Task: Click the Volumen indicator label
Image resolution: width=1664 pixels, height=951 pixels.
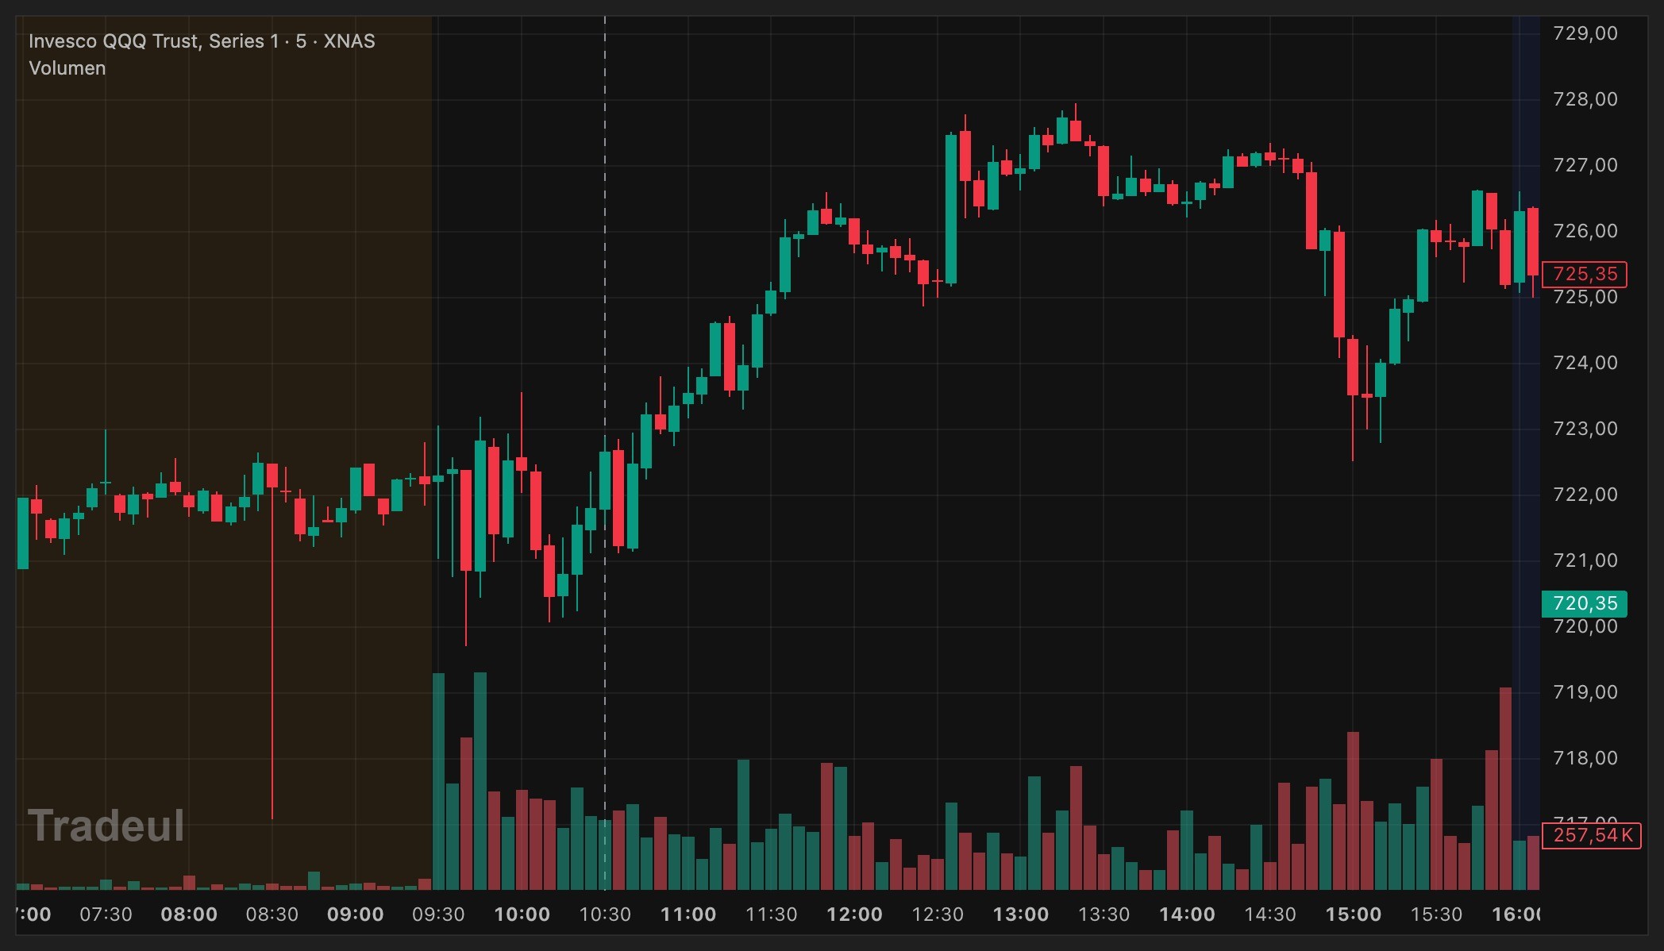Action: point(67,68)
